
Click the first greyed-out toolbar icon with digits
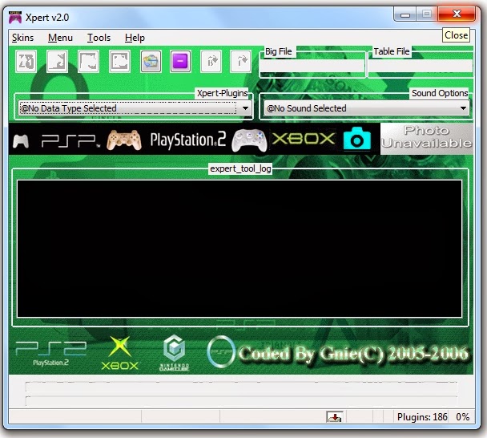[26, 61]
